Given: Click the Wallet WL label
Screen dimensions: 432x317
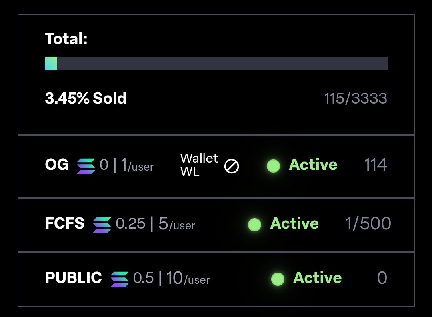Looking at the screenshot, I should pos(199,165).
